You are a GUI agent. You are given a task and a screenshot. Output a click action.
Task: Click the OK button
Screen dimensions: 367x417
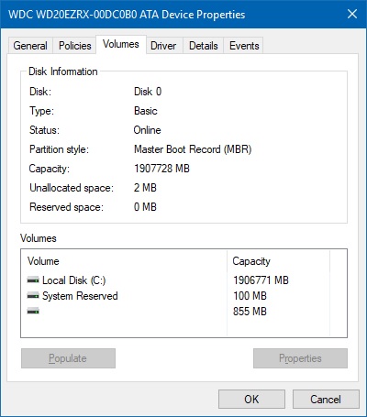click(x=251, y=399)
